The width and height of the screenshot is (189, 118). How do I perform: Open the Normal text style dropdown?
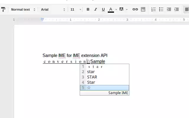(x=23, y=9)
